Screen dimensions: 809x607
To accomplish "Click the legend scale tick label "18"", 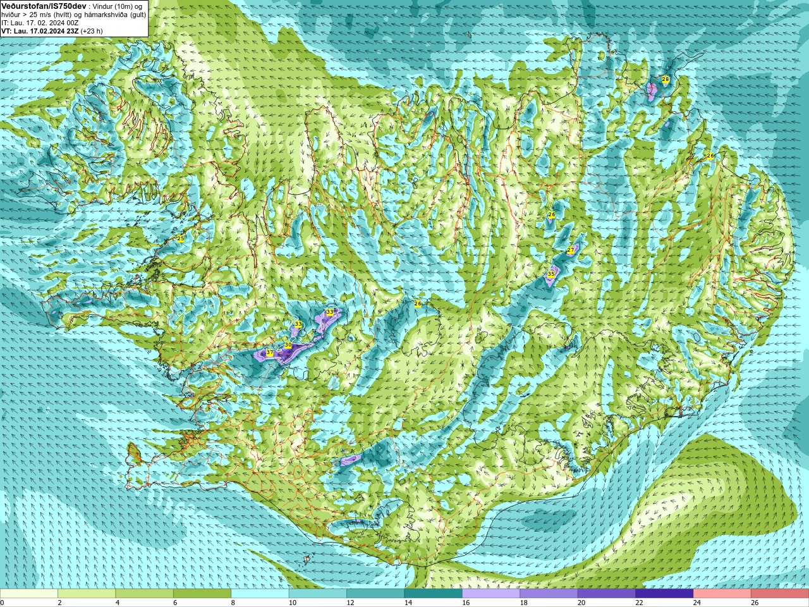I will (x=523, y=603).
